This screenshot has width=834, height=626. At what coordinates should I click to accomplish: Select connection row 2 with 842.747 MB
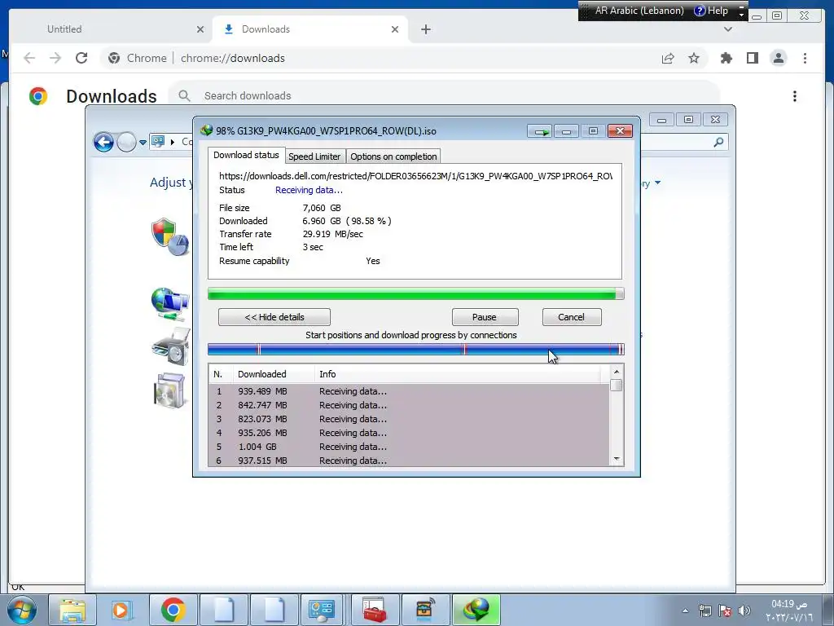(x=409, y=405)
